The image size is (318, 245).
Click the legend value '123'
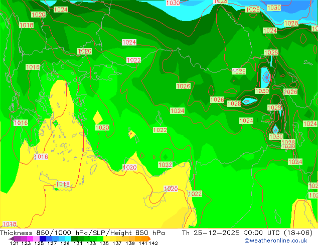(26, 243)
